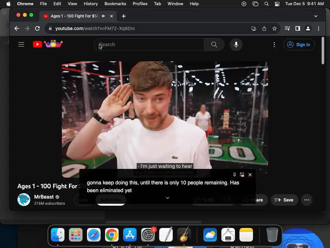Screen dimensions: 330x248
Task: Open the MrBeast channel name link
Action: pos(44,197)
